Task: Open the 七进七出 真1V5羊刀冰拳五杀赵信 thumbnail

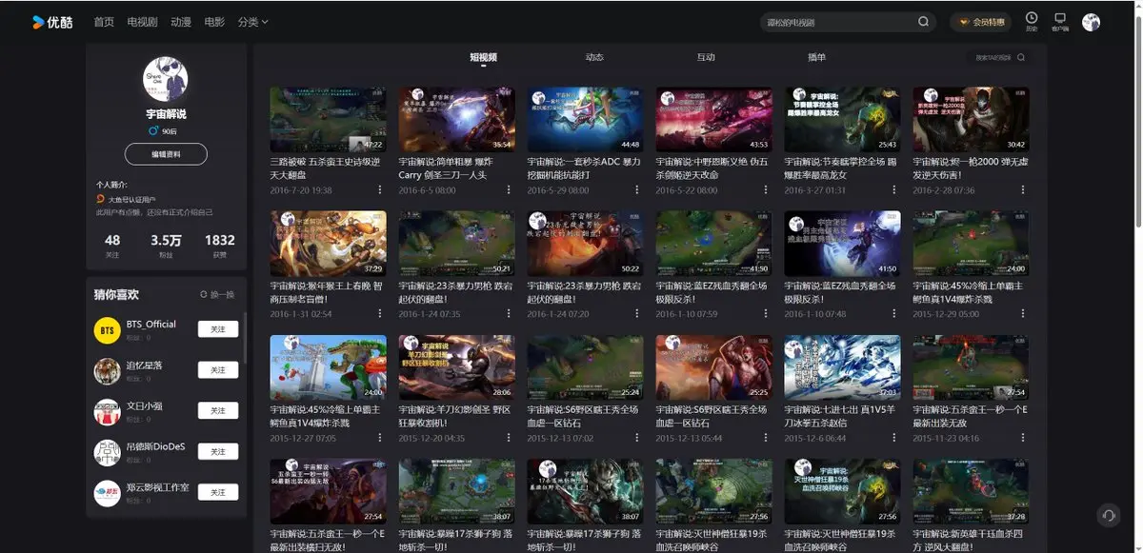Action: click(842, 367)
